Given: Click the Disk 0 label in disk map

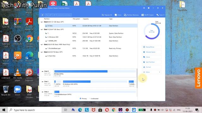Looking at the screenshot, I should [x=46, y=71].
